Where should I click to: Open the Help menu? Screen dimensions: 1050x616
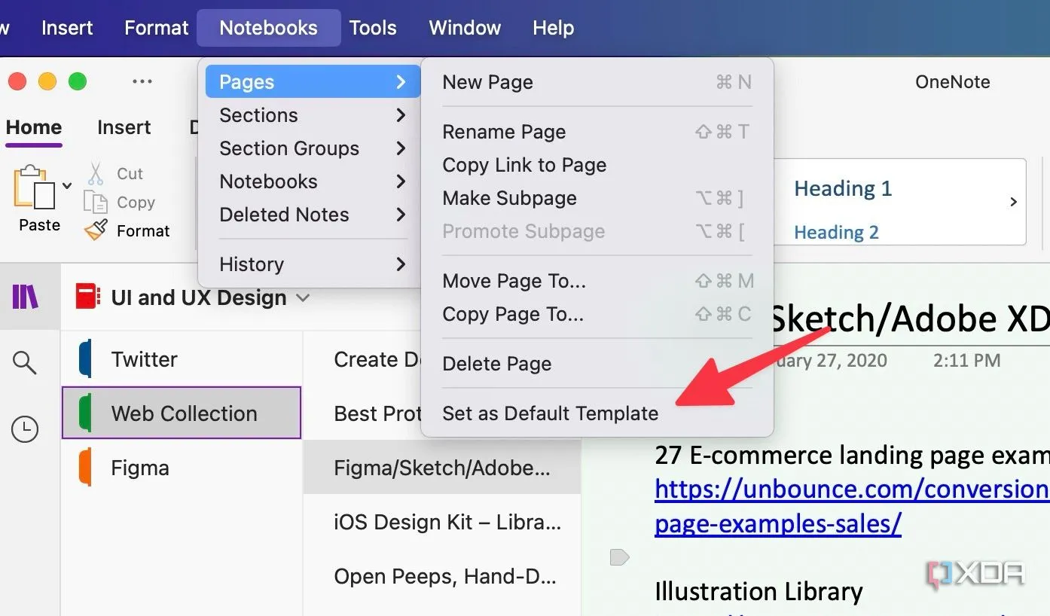pyautogui.click(x=553, y=28)
